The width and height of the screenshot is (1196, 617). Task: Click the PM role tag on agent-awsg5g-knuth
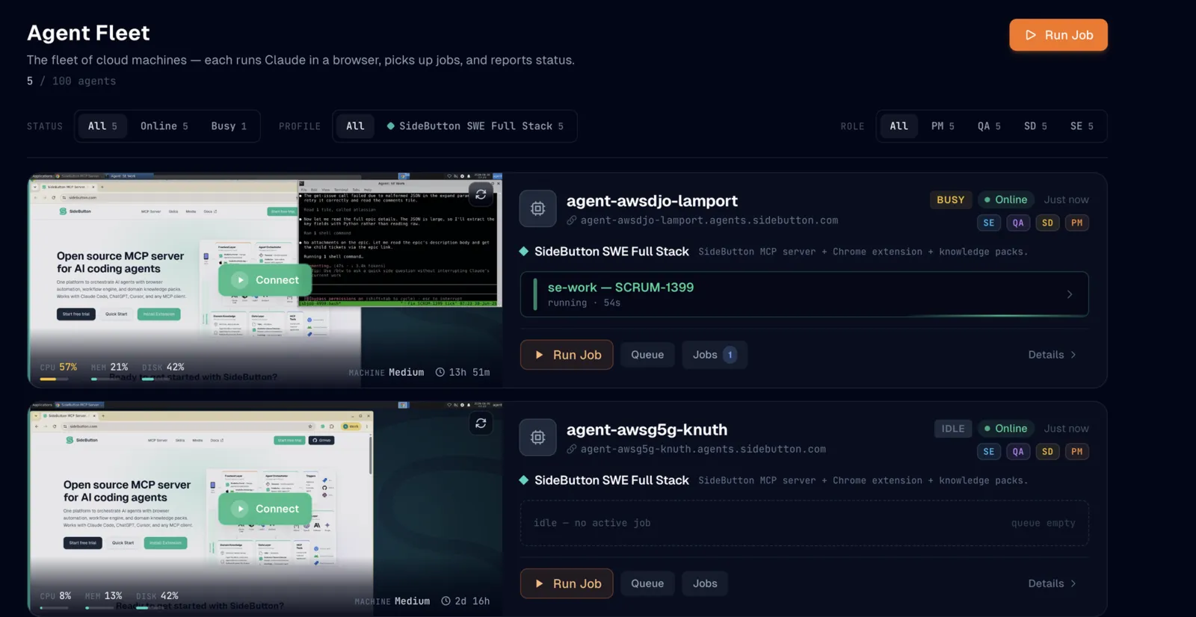point(1077,451)
